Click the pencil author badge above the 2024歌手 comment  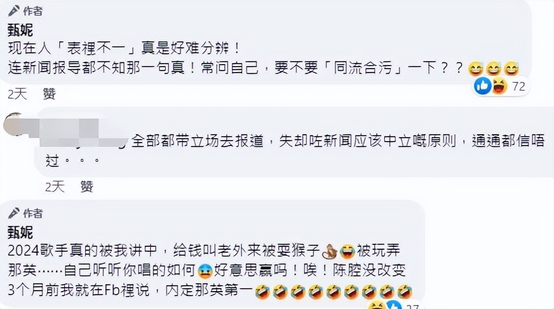point(25,213)
